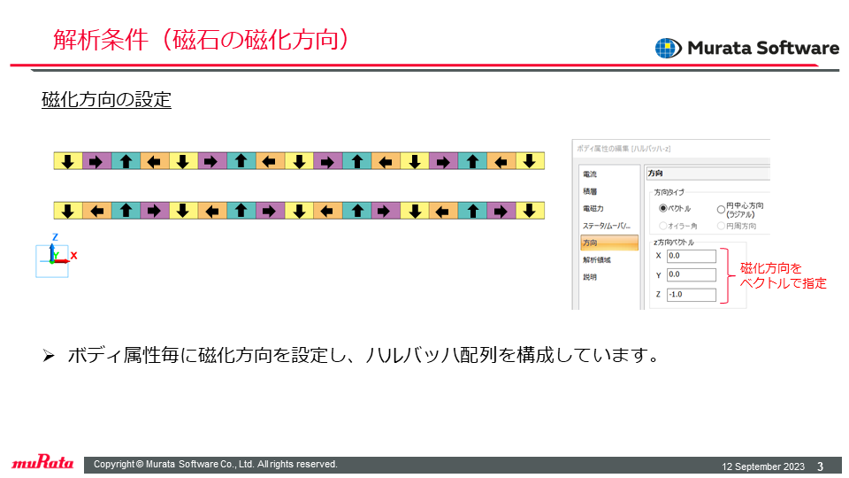Click the Murata Software globe logo

tap(669, 48)
